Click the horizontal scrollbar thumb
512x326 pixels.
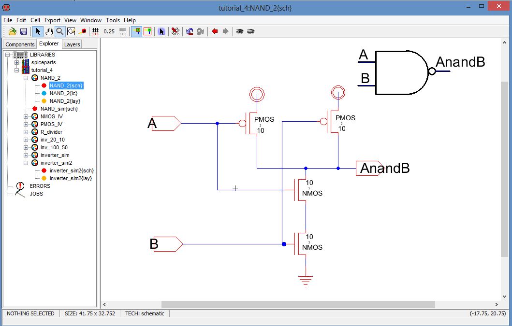[x=298, y=304]
